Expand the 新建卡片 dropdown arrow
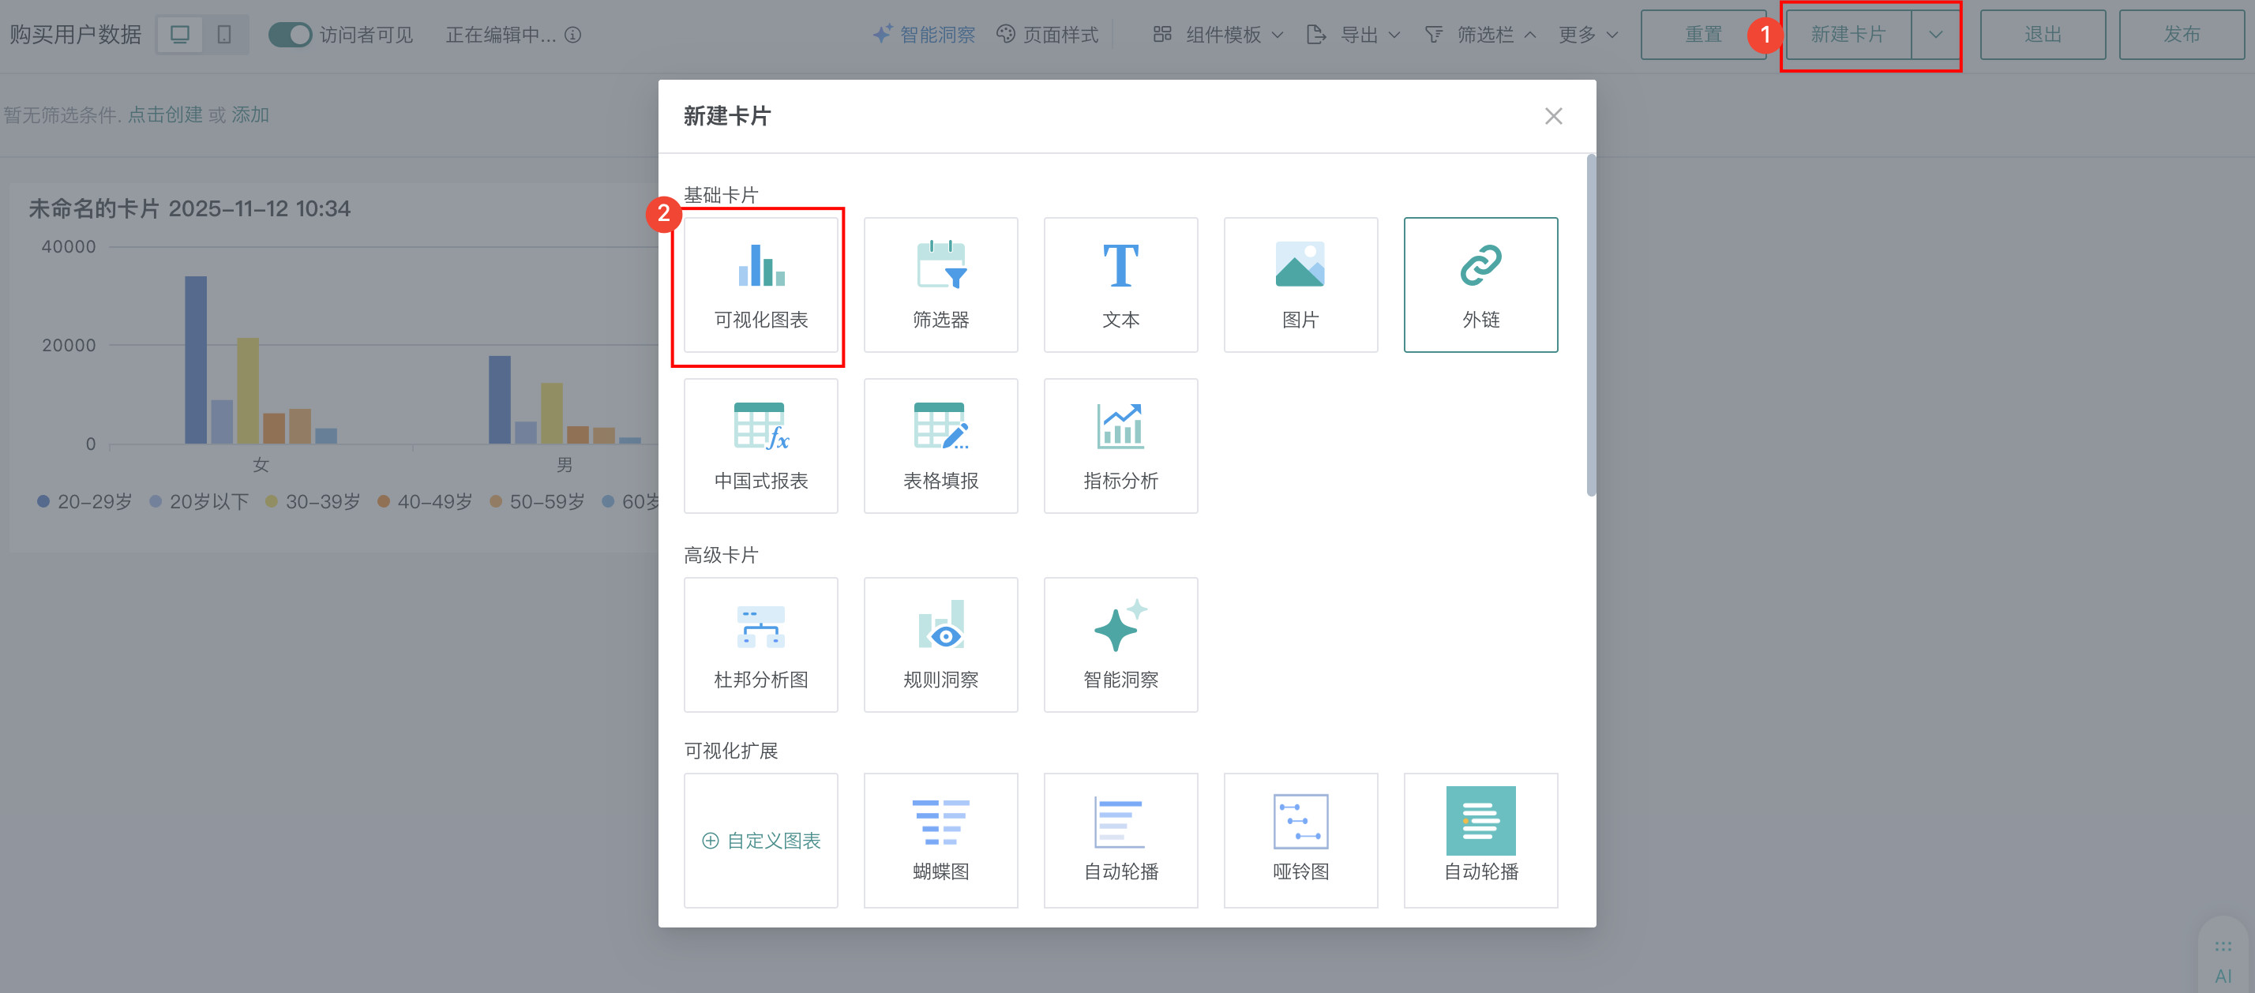Viewport: 2255px width, 993px height. (x=1934, y=35)
